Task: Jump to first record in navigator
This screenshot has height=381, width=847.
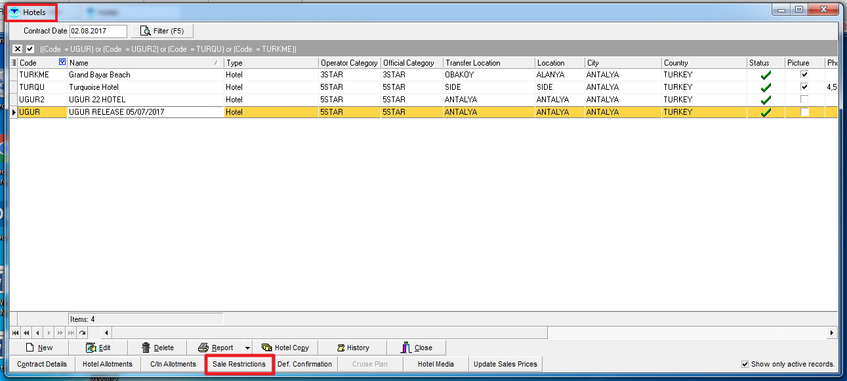Action: pos(16,333)
